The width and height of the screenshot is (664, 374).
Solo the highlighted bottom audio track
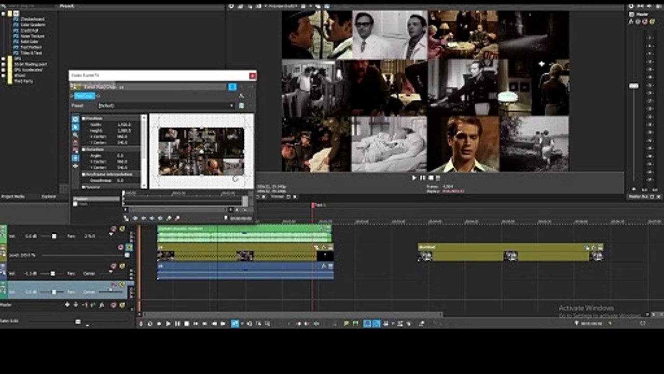[x=122, y=285]
